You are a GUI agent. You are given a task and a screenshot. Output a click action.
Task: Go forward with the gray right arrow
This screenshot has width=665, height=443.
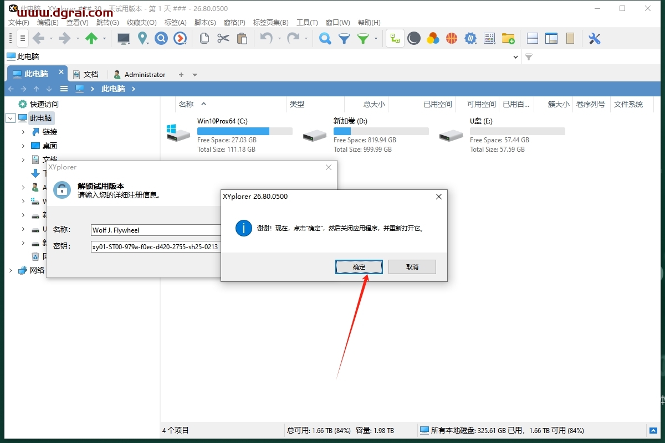pyautogui.click(x=65, y=38)
